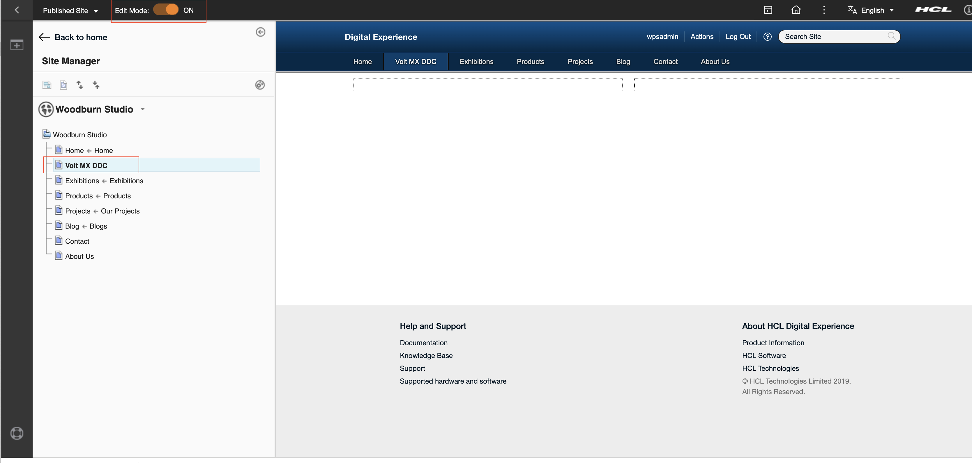The height and width of the screenshot is (463, 972).
Task: Open the Published Site dropdown
Action: coord(70,10)
